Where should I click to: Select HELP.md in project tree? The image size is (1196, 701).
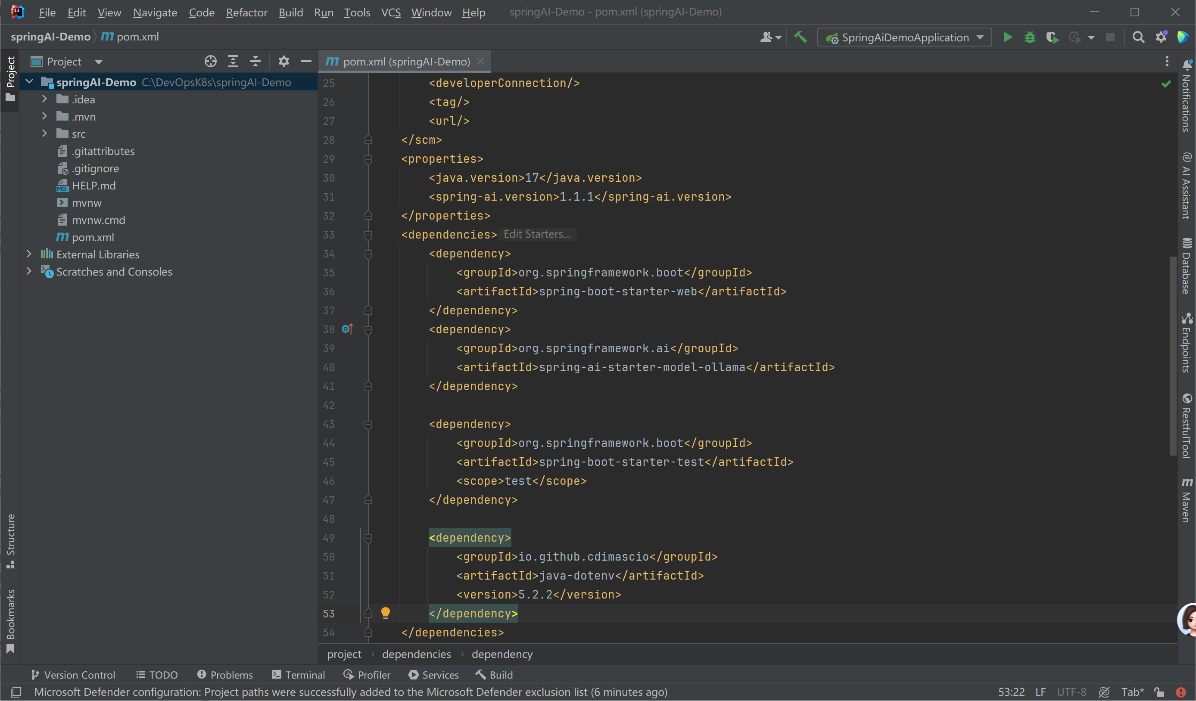click(93, 186)
